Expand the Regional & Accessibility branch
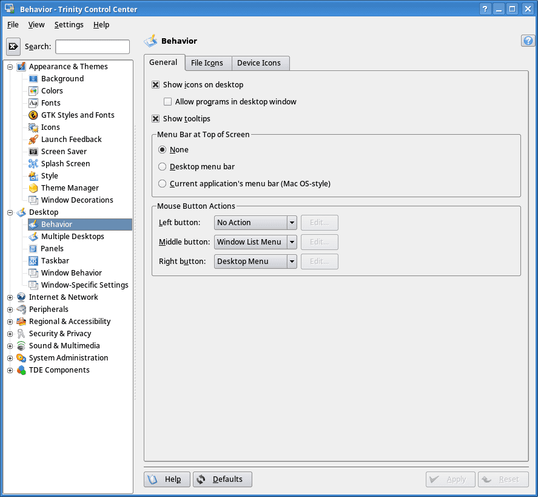The width and height of the screenshot is (538, 497). [10, 322]
